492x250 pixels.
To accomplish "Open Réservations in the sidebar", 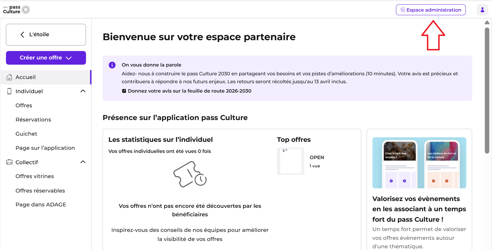I will tap(33, 119).
